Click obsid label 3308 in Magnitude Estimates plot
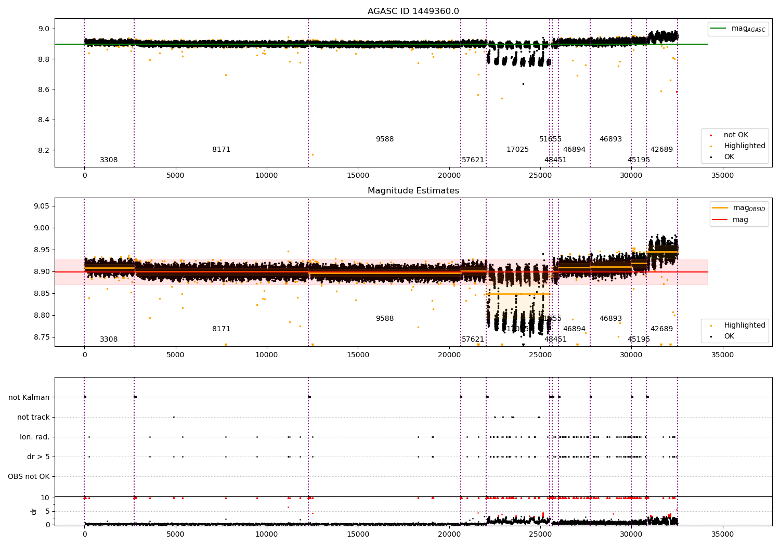This screenshot has width=780, height=546. pyautogui.click(x=109, y=340)
